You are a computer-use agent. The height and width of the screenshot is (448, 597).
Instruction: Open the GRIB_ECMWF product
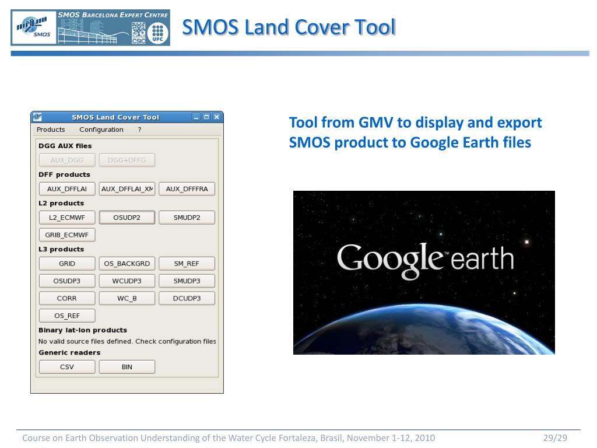(67, 235)
